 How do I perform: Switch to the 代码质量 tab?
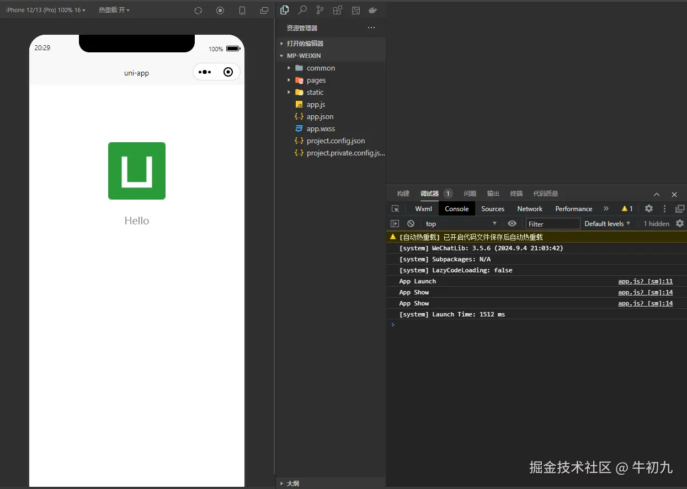(x=546, y=194)
